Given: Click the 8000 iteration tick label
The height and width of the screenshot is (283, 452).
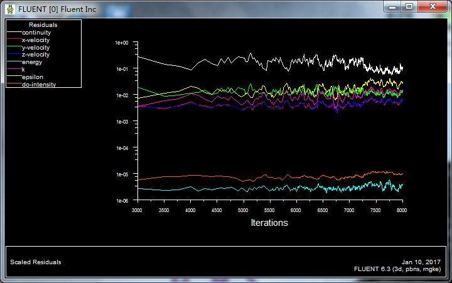Looking at the screenshot, I should click(402, 210).
